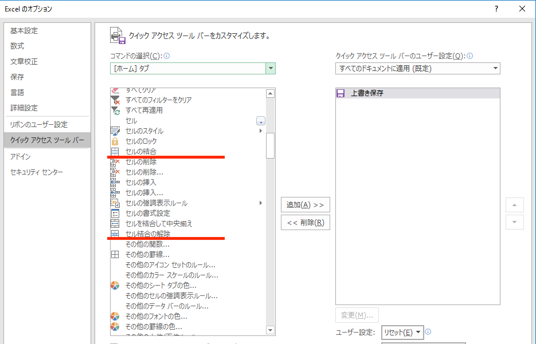Viewport: 536px width, 344px height.
Task: Expand the セルの強調表示ルール submenu arrow
Action: tap(261, 203)
